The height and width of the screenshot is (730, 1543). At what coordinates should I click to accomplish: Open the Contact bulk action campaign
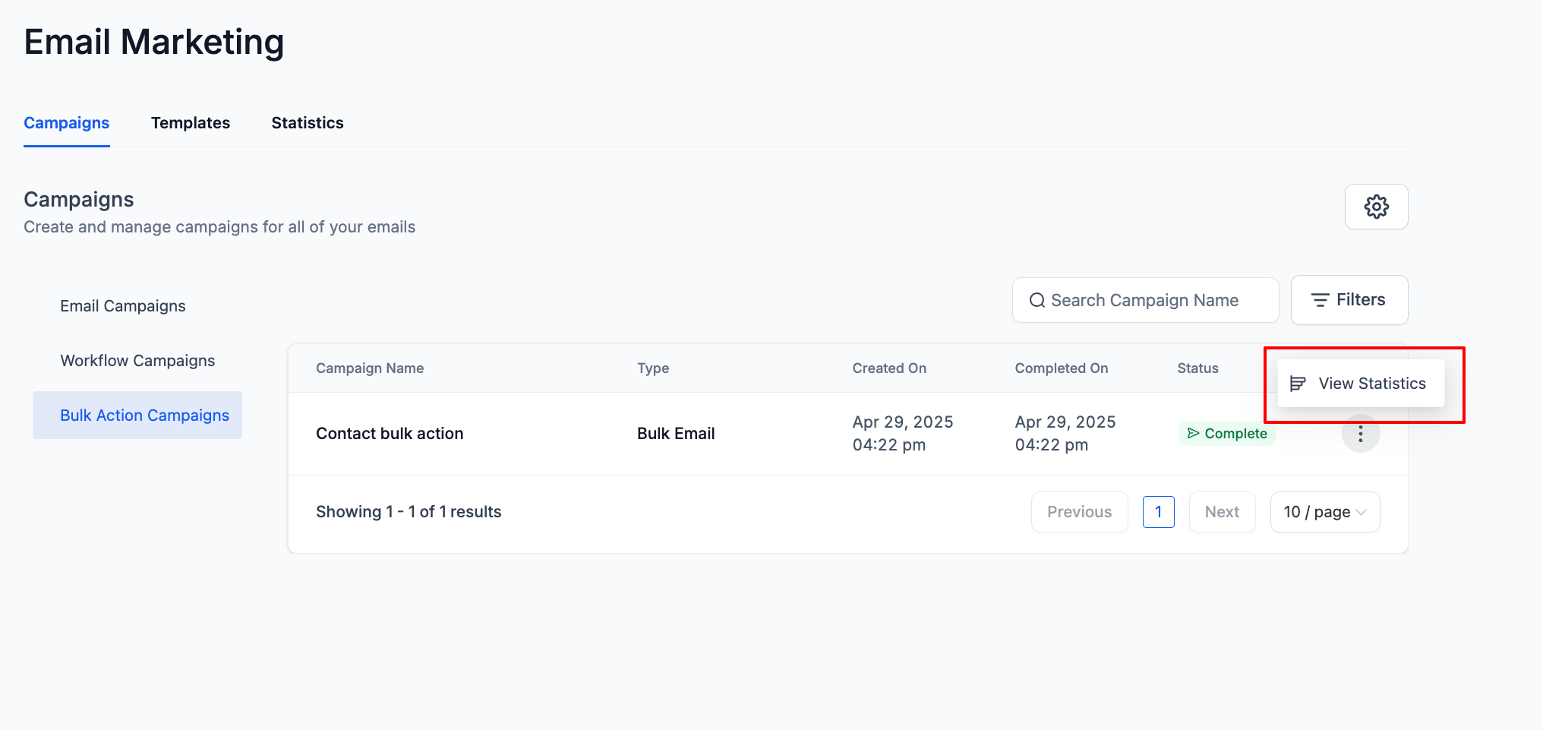390,434
